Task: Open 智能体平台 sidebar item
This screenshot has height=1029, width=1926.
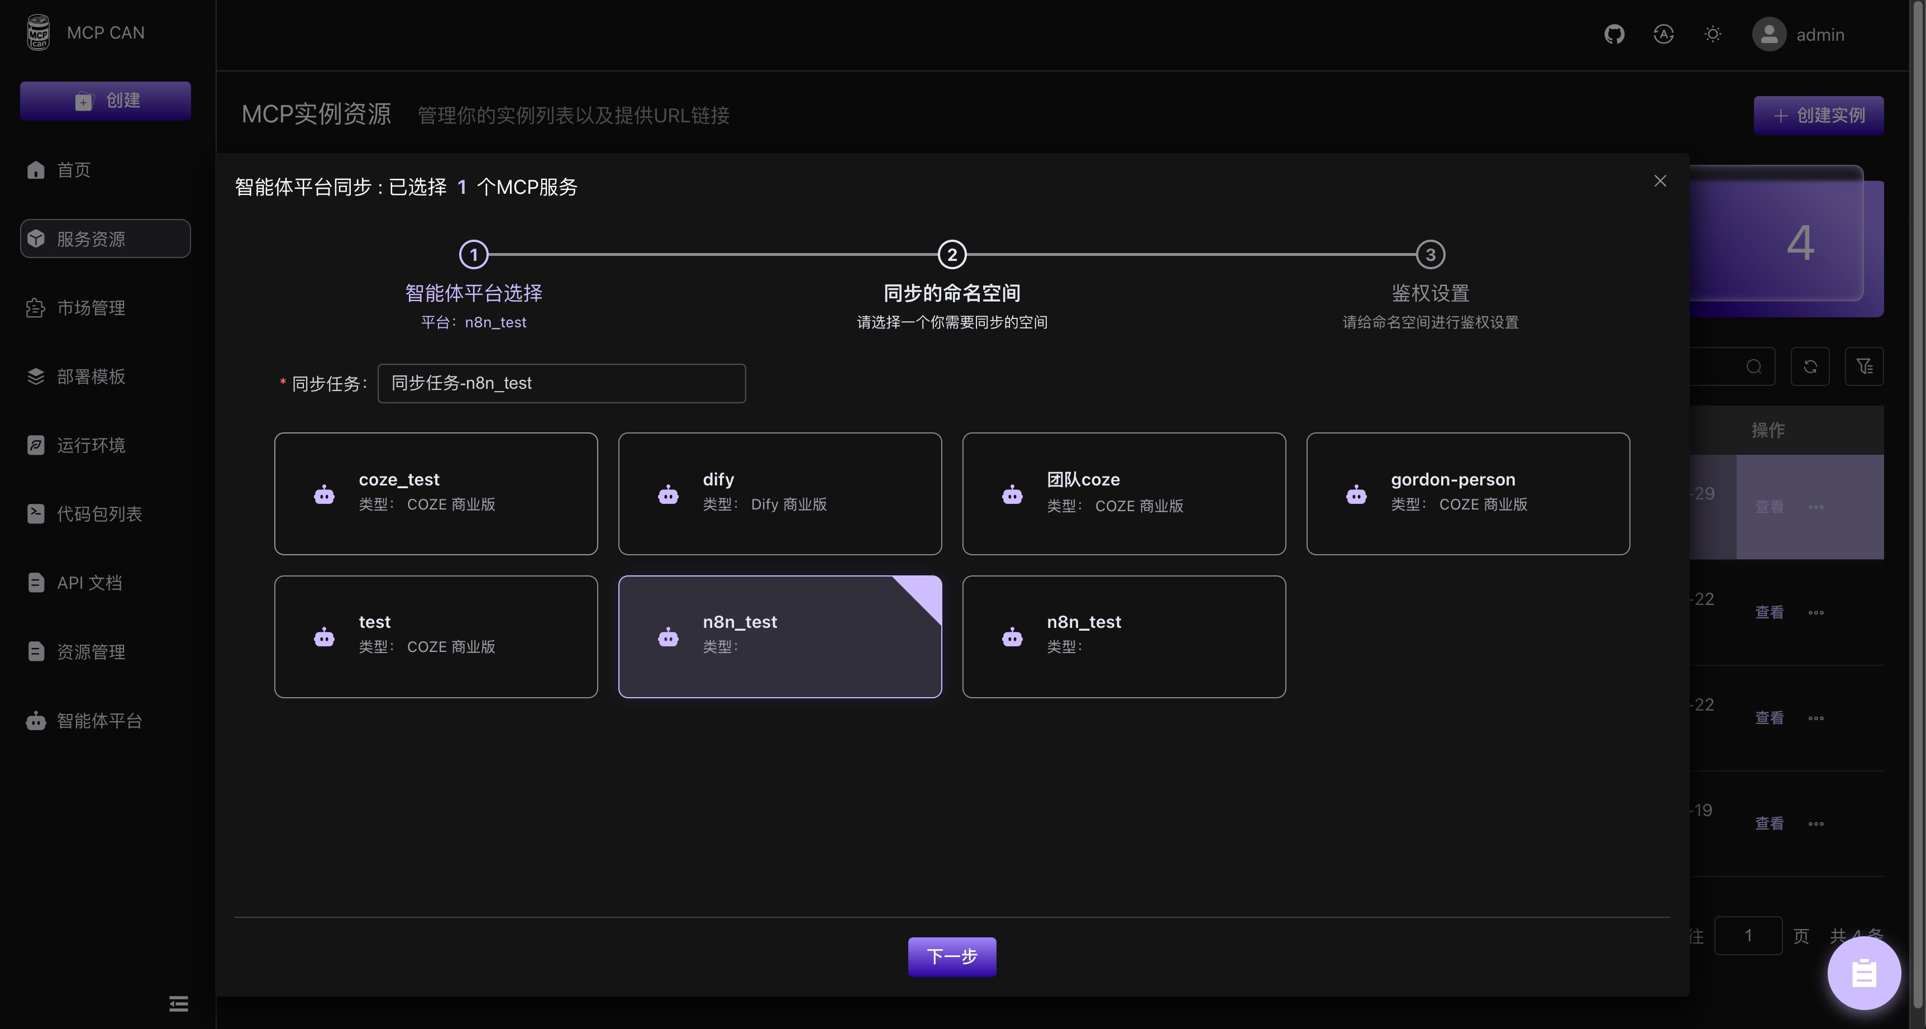Action: point(99,721)
